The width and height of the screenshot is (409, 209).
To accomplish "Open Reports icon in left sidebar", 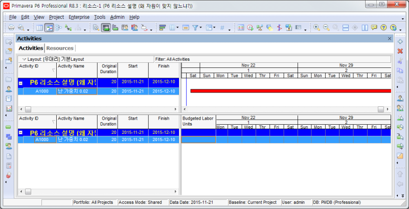I will pyautogui.click(x=9, y=99).
